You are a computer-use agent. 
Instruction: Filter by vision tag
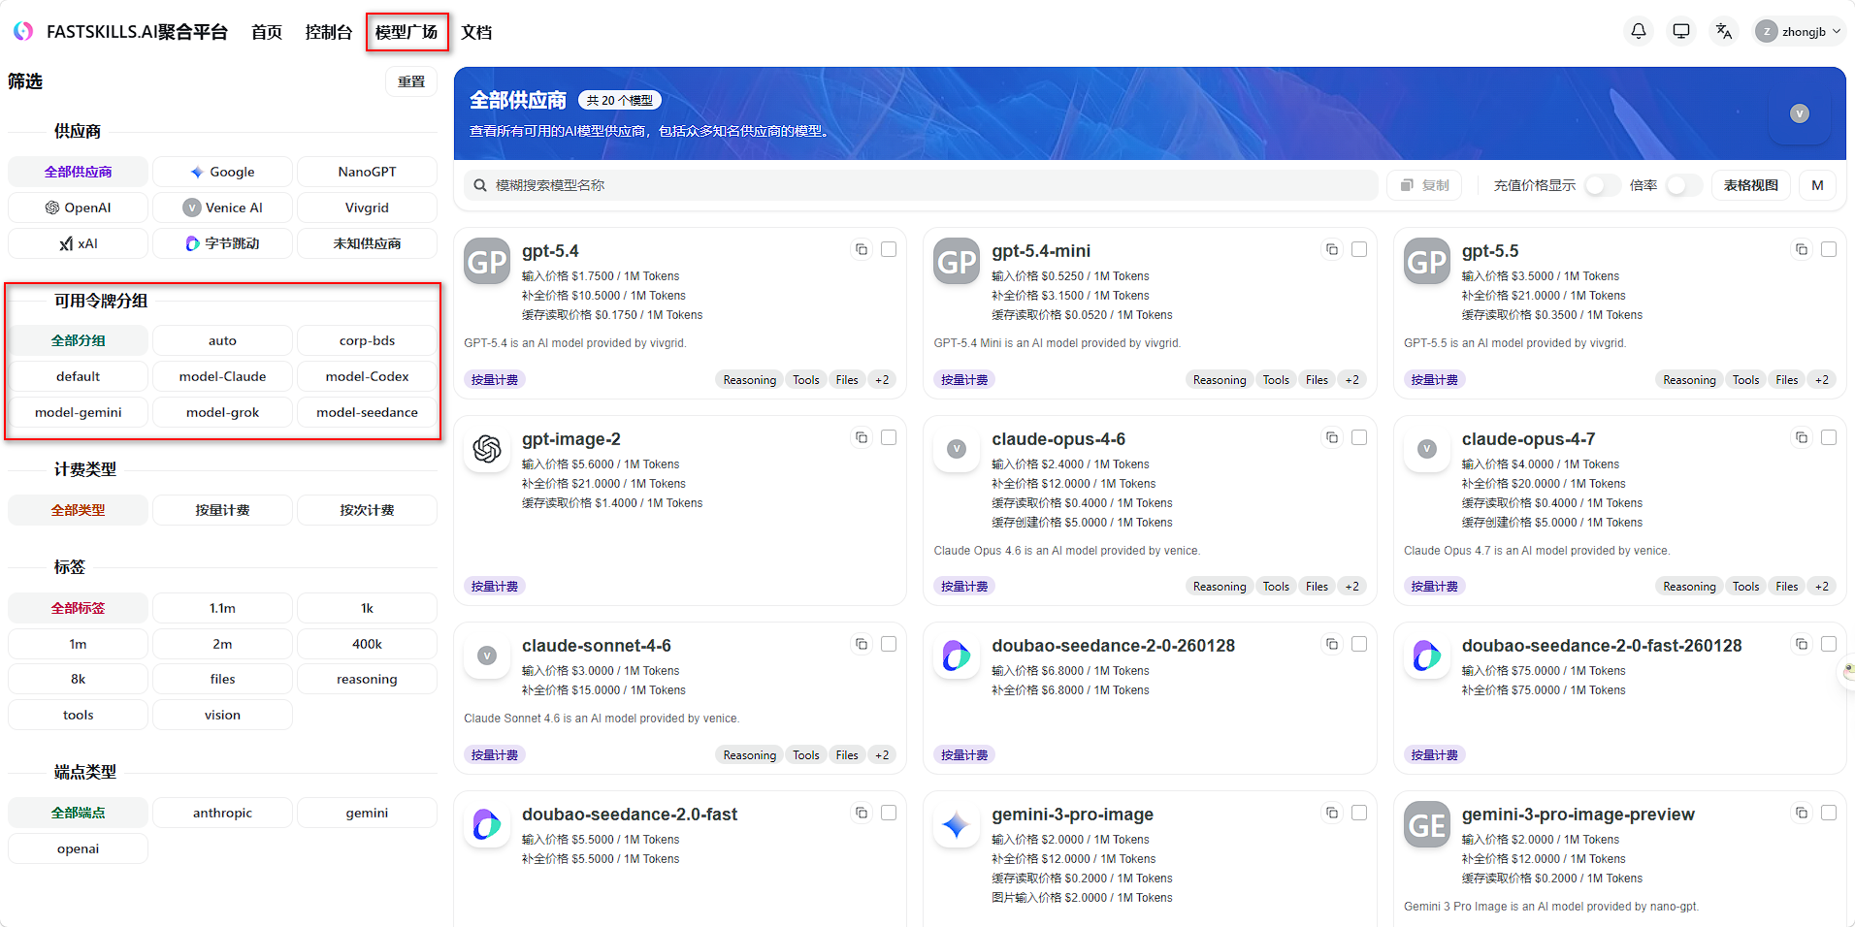coord(222,715)
